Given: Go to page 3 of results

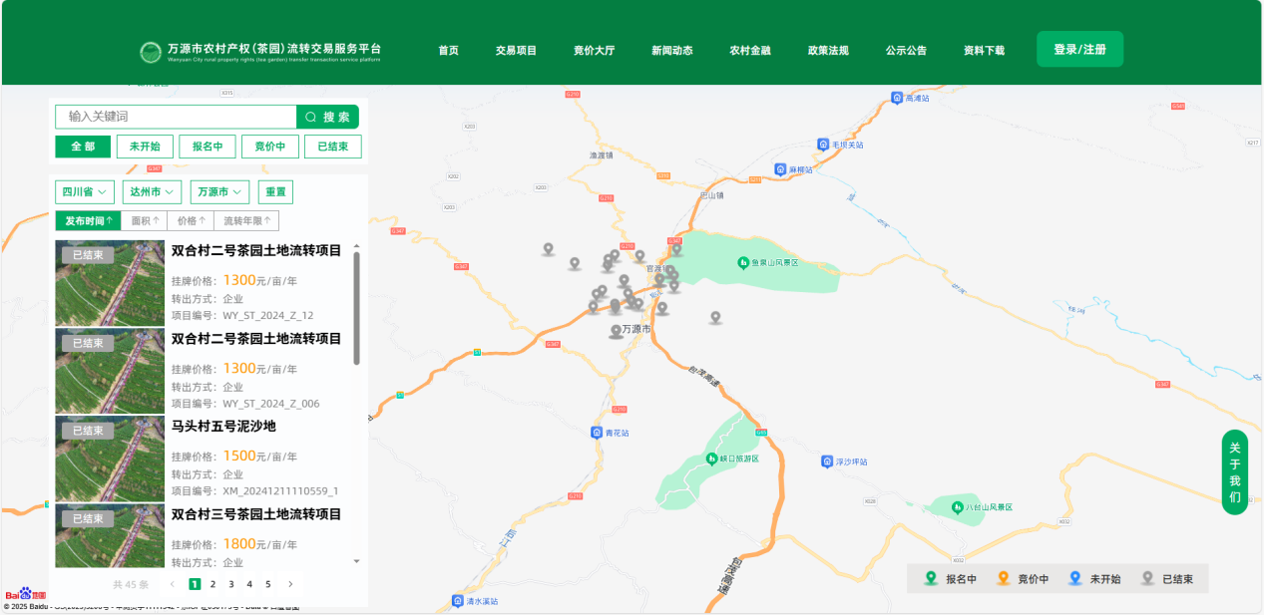Looking at the screenshot, I should (231, 584).
